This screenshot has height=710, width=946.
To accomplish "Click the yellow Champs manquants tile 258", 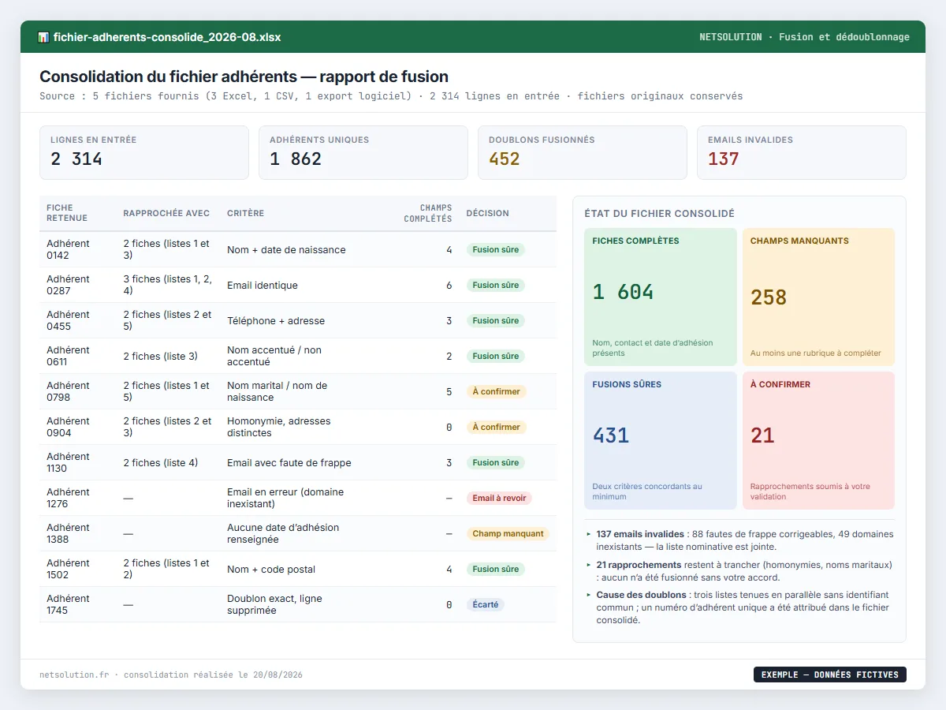I will 818,297.
